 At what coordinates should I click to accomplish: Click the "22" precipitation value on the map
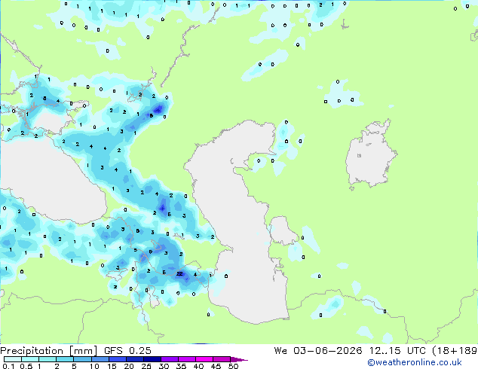(x=179, y=273)
